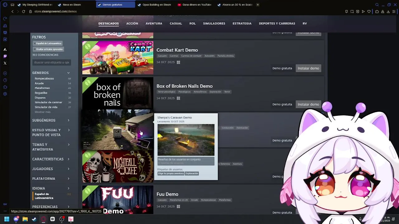Open browser extensions toolbar icon
This screenshot has height=224, width=399.
[x=377, y=12]
